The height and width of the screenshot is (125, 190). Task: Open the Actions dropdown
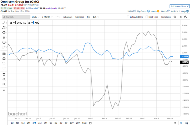point(176,11)
